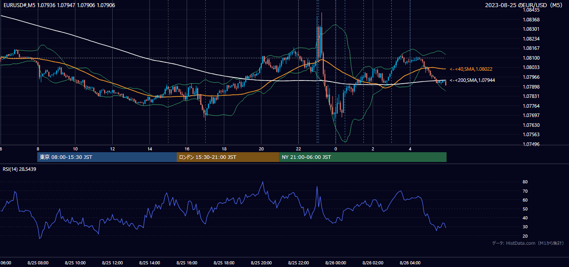
Task: Click price axis value 1.07831
Action: coord(531,96)
